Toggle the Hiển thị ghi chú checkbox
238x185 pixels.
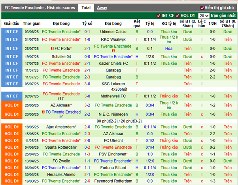[202, 8]
